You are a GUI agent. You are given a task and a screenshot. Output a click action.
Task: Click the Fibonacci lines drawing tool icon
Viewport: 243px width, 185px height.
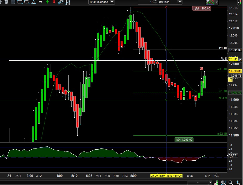[61, 2]
